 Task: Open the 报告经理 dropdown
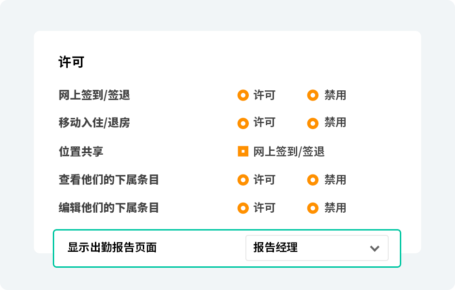[317, 248]
